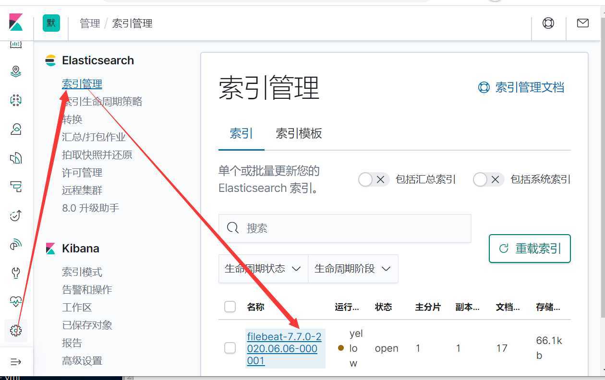The width and height of the screenshot is (605, 380).
Task: Toggle 包括系统索引 switch
Action: click(488, 179)
